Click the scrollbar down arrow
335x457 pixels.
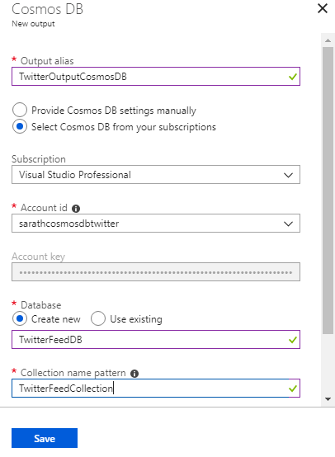point(328,399)
